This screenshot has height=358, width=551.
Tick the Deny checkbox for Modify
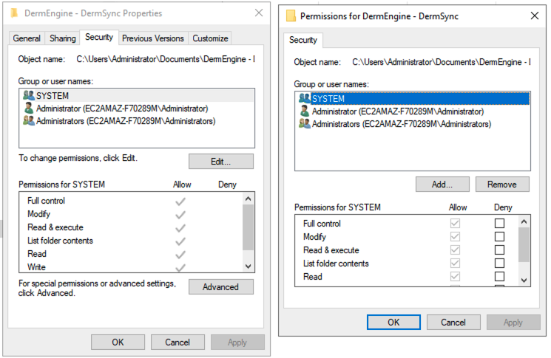[500, 237]
